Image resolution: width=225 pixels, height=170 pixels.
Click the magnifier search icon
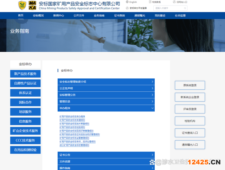click(x=185, y=8)
